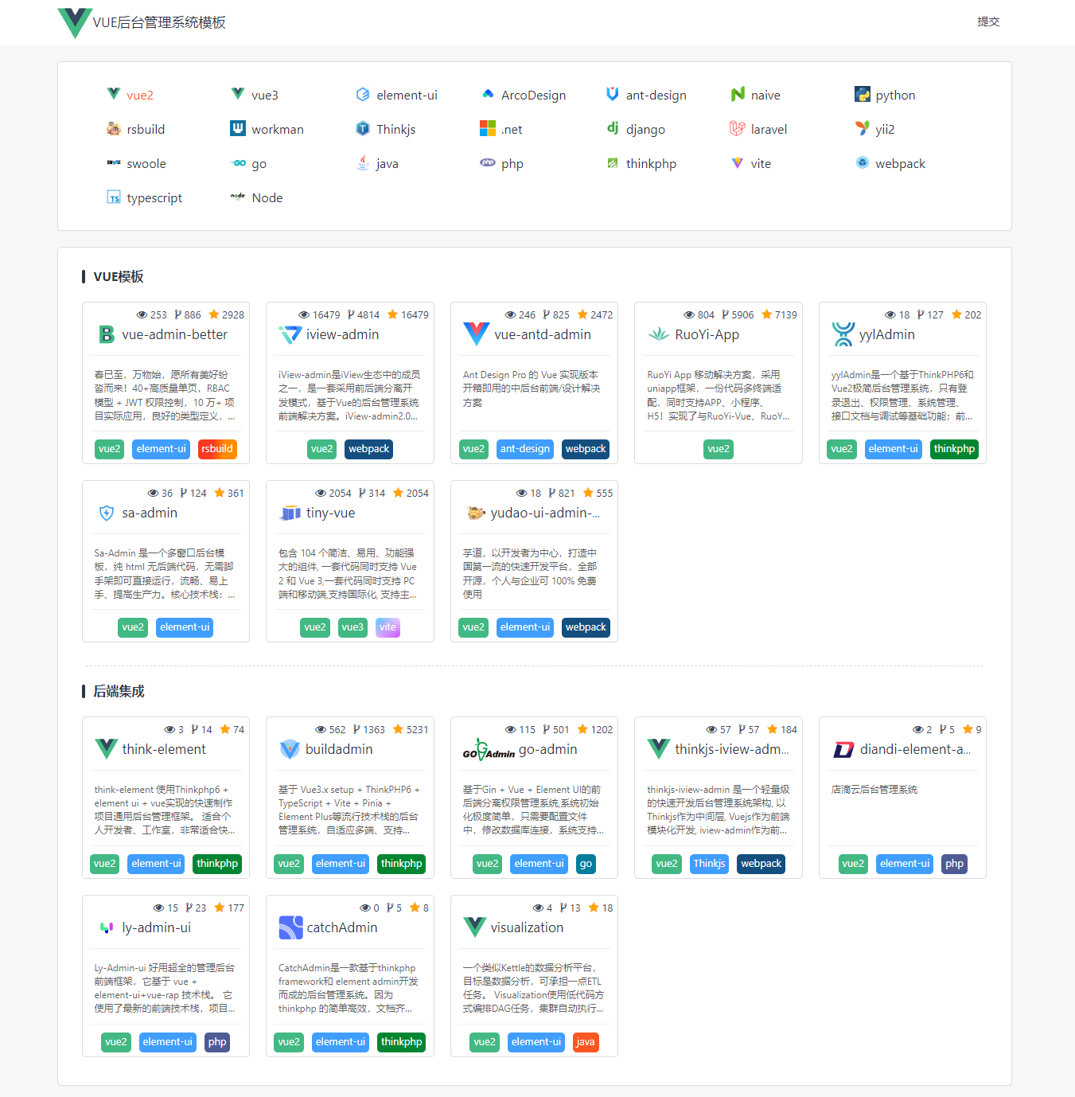
Task: Click the yylAdmin project logo icon
Action: tap(843, 334)
